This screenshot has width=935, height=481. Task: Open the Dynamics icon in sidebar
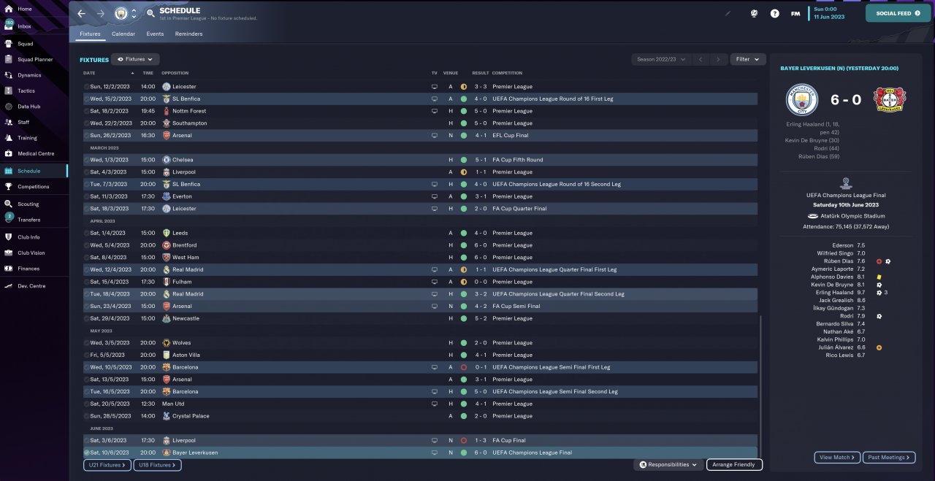[9, 75]
